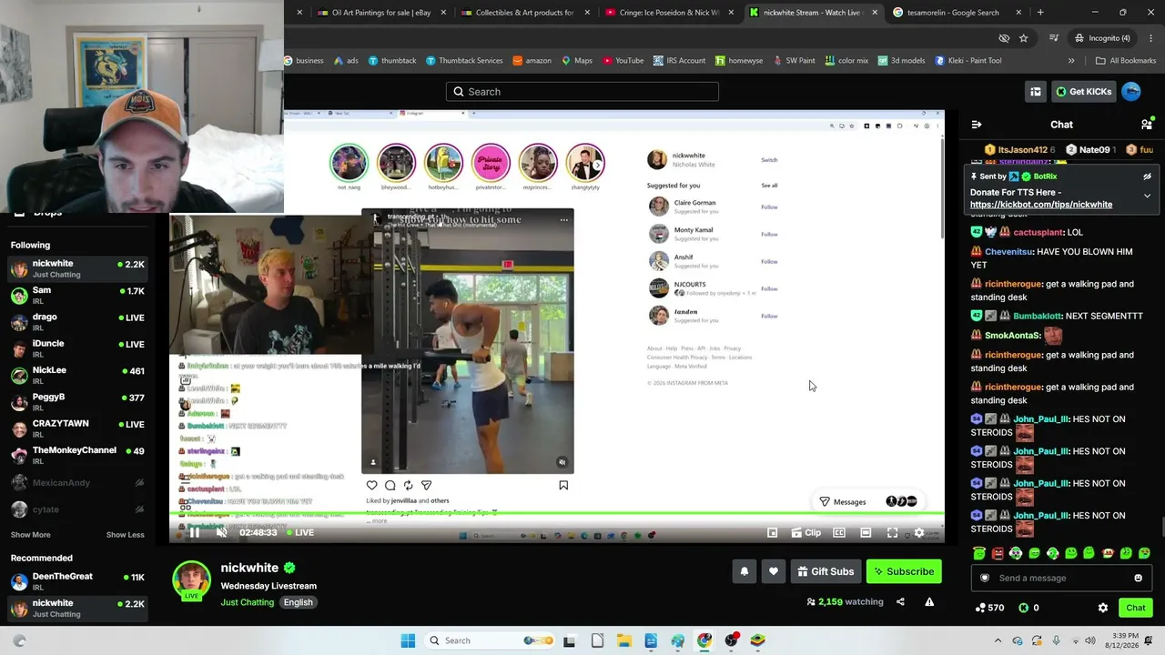Turn on notifications for nickwhite with bell

click(745, 571)
